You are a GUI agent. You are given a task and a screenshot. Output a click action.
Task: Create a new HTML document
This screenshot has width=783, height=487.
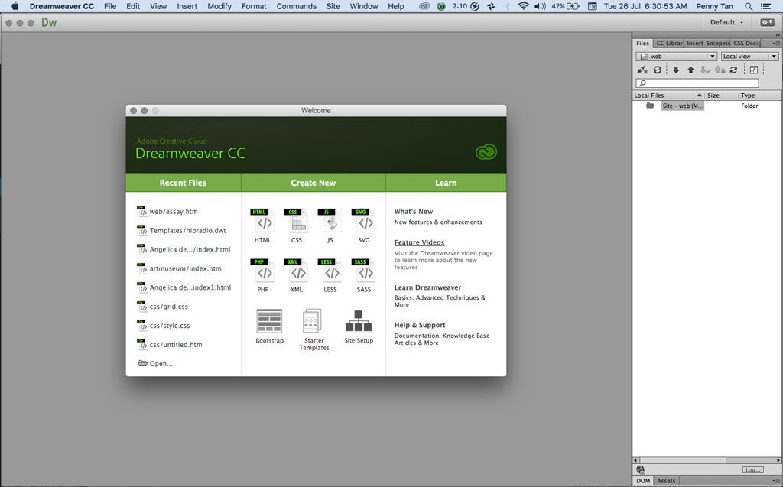tap(264, 226)
